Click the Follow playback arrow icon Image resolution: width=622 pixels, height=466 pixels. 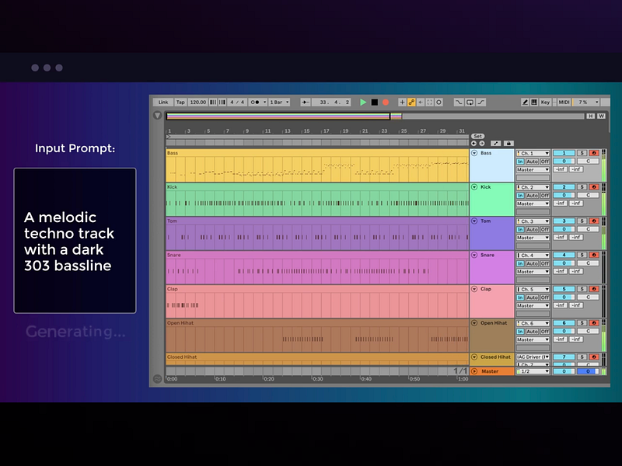[x=305, y=103]
